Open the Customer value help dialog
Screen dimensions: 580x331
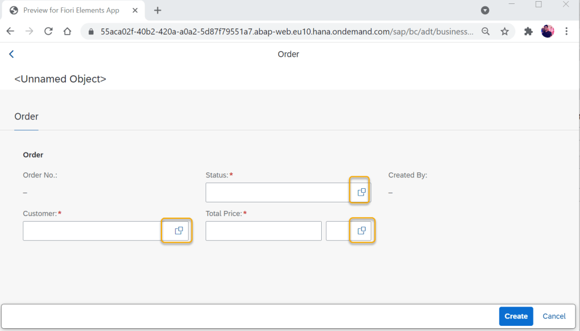[178, 231]
